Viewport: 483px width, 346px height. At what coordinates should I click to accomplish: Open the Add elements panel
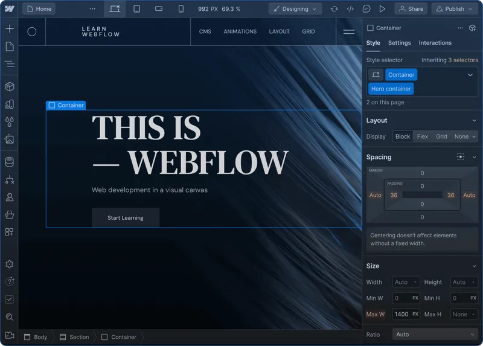pyautogui.click(x=10, y=28)
